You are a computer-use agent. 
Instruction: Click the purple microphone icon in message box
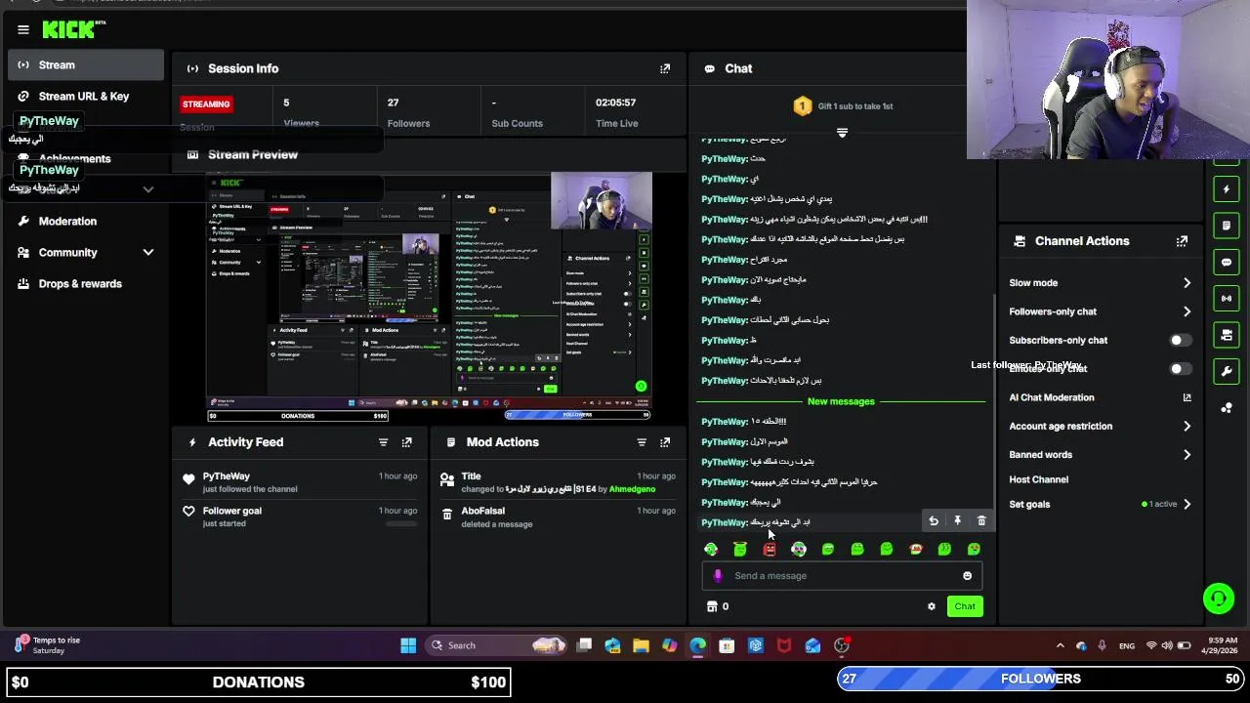click(x=718, y=576)
